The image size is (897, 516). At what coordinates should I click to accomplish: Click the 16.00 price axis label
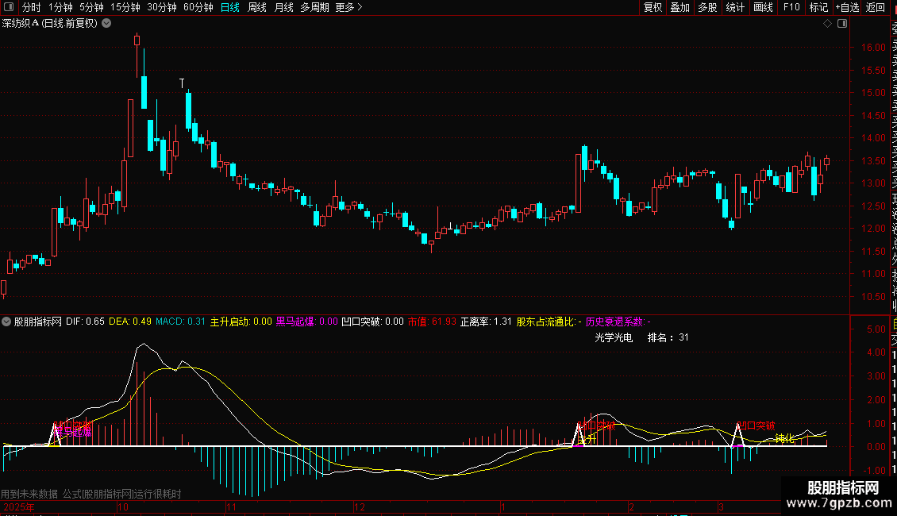[873, 48]
